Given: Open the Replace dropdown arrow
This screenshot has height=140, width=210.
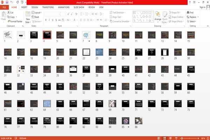Looking at the screenshot, I should [198, 17].
